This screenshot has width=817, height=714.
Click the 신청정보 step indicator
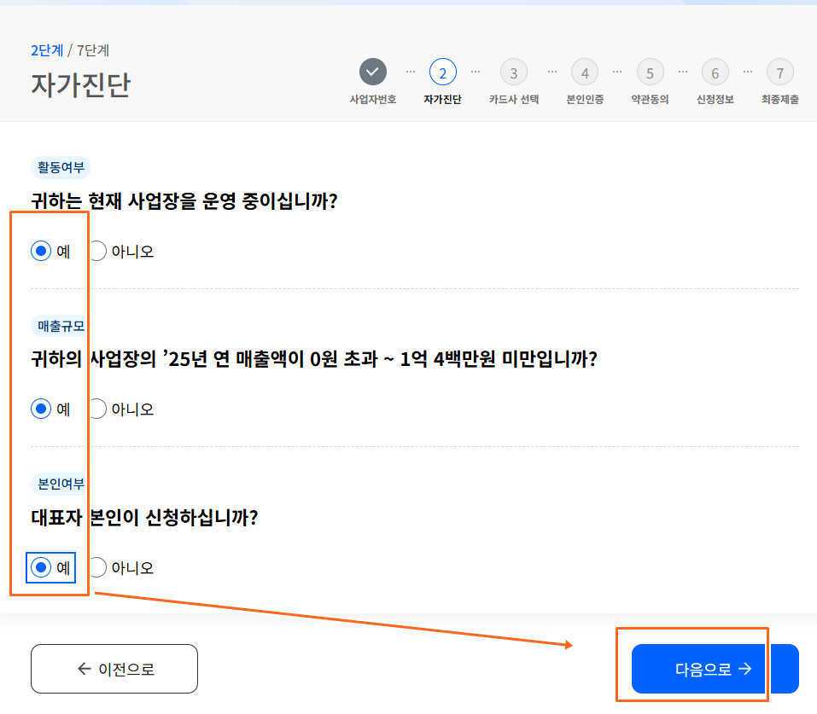(x=715, y=73)
